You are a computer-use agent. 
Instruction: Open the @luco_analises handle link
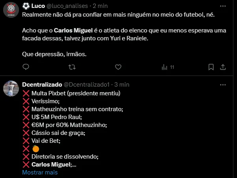click(x=67, y=6)
